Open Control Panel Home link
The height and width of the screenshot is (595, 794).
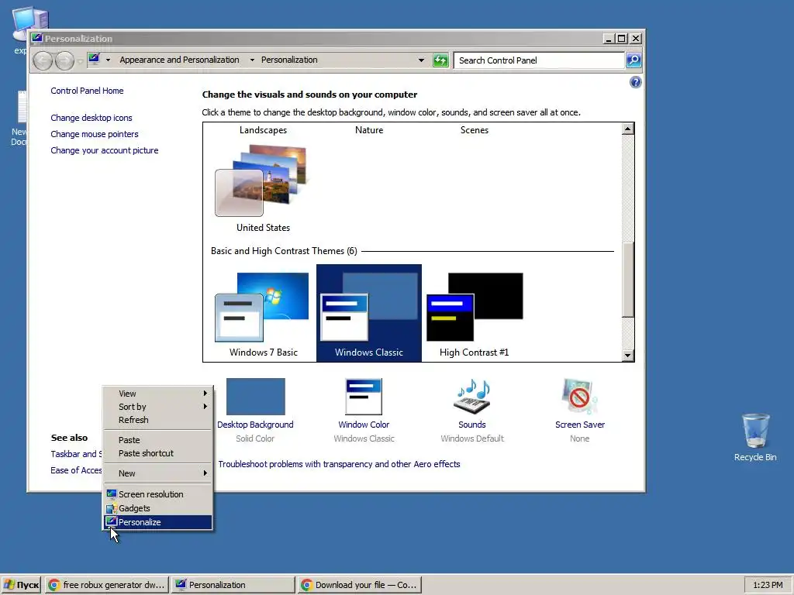pyautogui.click(x=87, y=91)
